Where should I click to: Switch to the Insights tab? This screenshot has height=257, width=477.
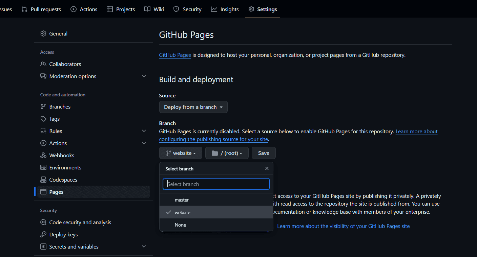tap(225, 9)
